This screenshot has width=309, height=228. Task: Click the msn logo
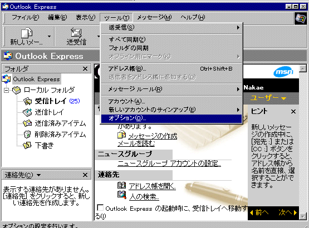click(283, 72)
